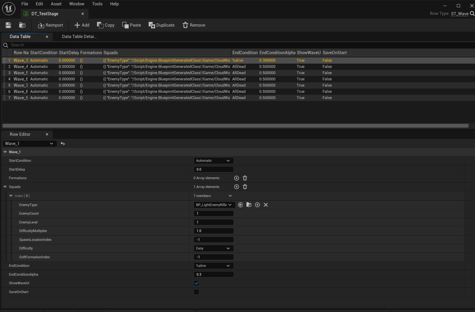The image size is (475, 312).
Task: Find the ST_Wave row type with magnifier icon
Action: 472,14
